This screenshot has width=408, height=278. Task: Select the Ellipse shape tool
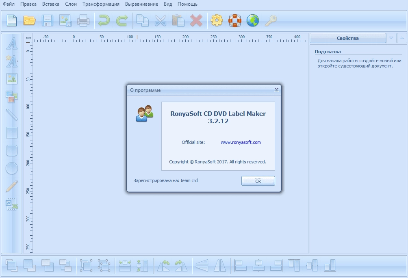12,168
